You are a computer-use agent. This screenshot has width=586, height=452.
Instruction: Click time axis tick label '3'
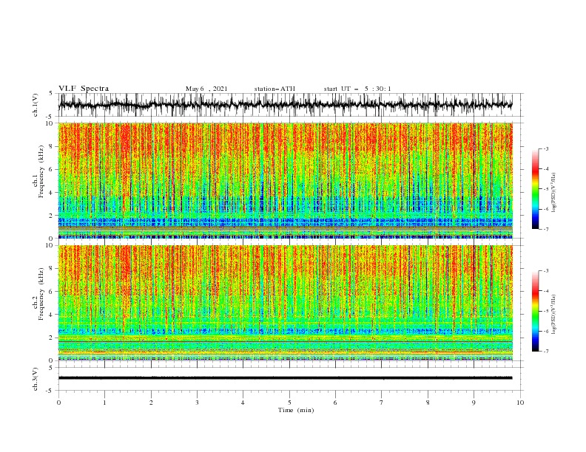tap(197, 403)
